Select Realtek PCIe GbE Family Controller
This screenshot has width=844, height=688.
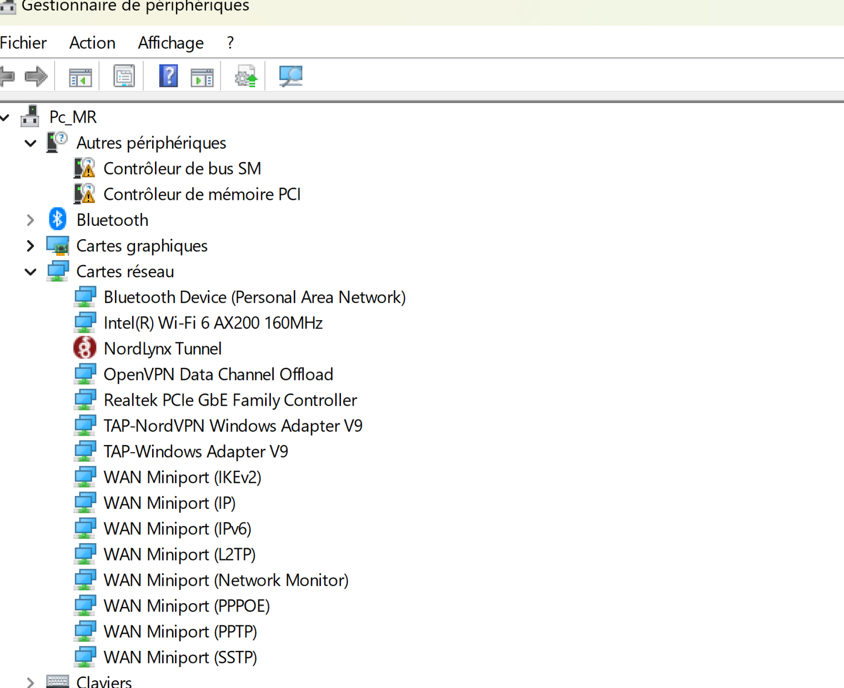click(x=230, y=400)
